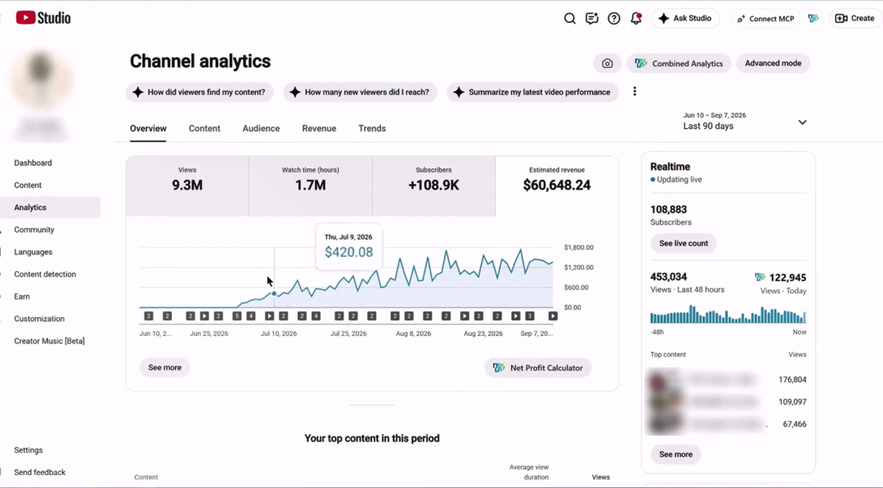Click the search magnifier icon

click(x=569, y=19)
